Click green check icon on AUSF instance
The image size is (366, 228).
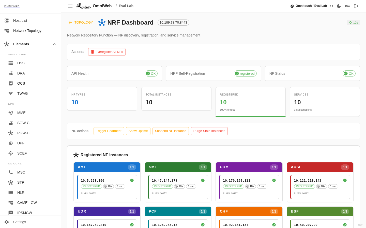(345, 180)
